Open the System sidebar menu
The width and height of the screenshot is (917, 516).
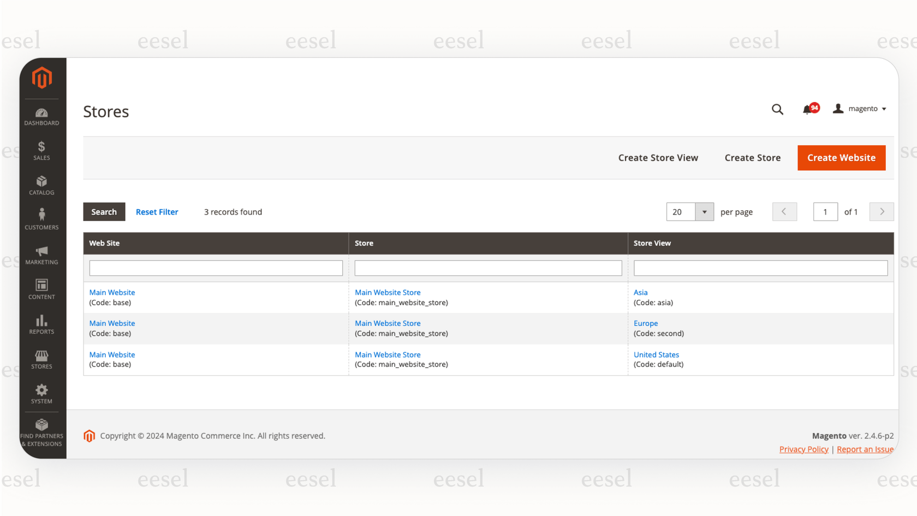[41, 393]
